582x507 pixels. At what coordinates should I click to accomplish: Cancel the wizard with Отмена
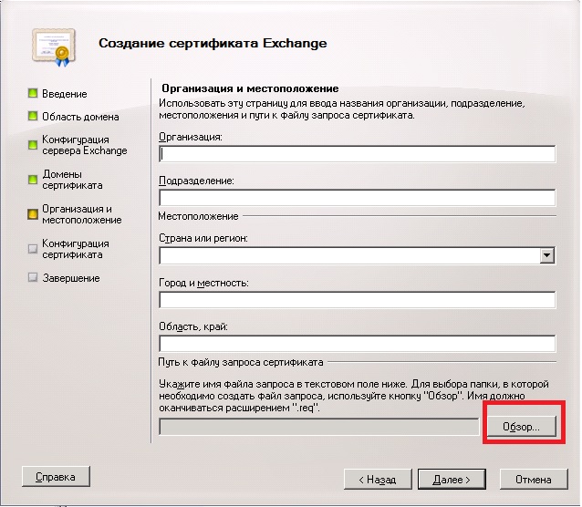pos(534,480)
